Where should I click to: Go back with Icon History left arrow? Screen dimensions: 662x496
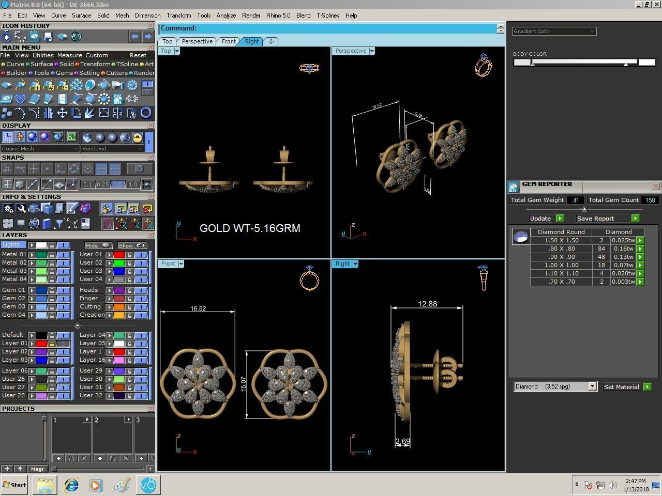tap(134, 37)
